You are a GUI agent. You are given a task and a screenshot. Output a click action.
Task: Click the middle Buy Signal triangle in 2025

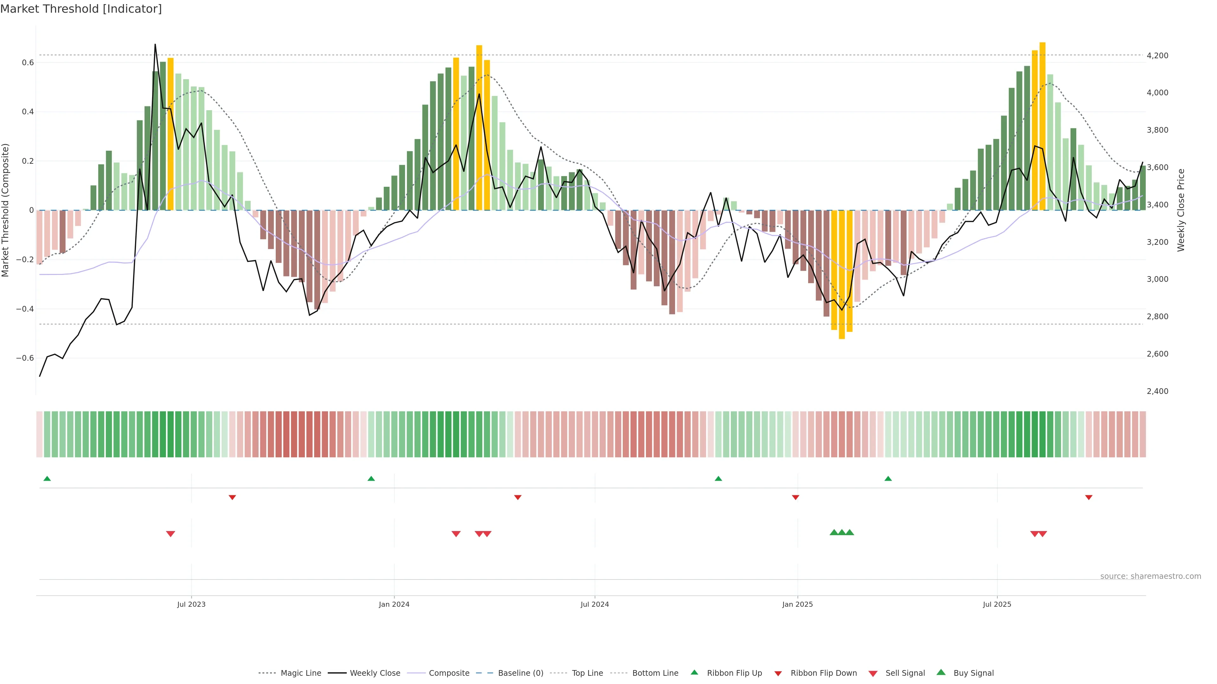click(842, 532)
